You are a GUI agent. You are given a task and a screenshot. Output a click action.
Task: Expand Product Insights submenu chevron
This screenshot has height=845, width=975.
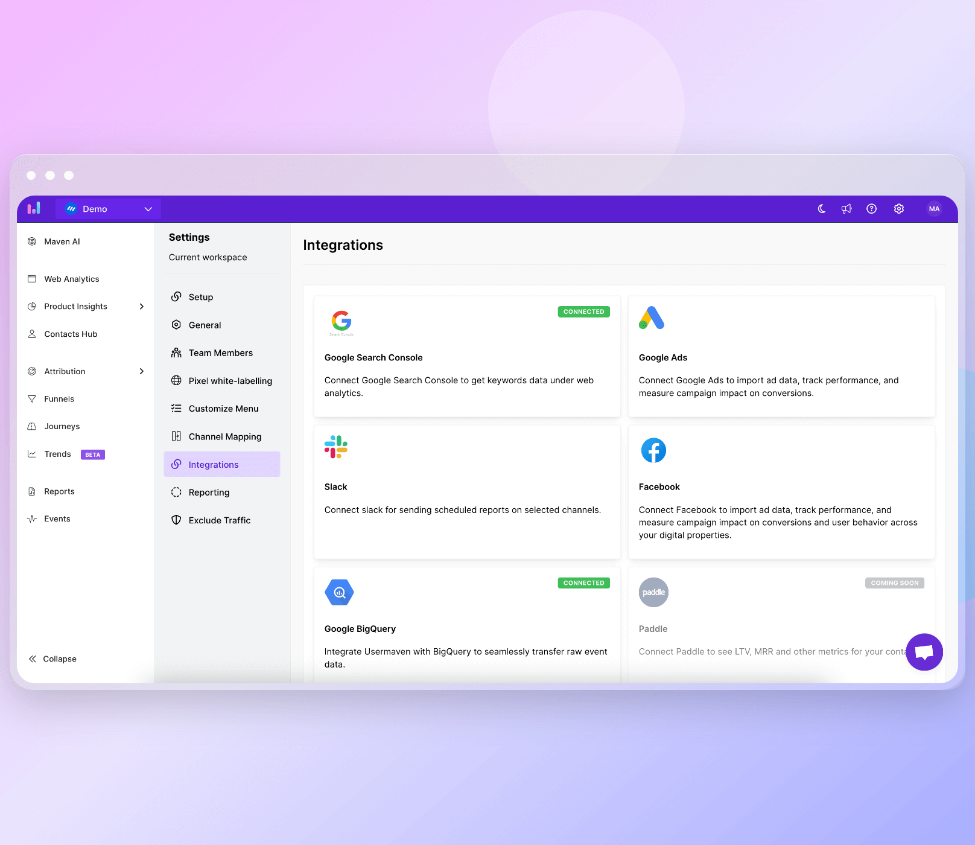142,307
